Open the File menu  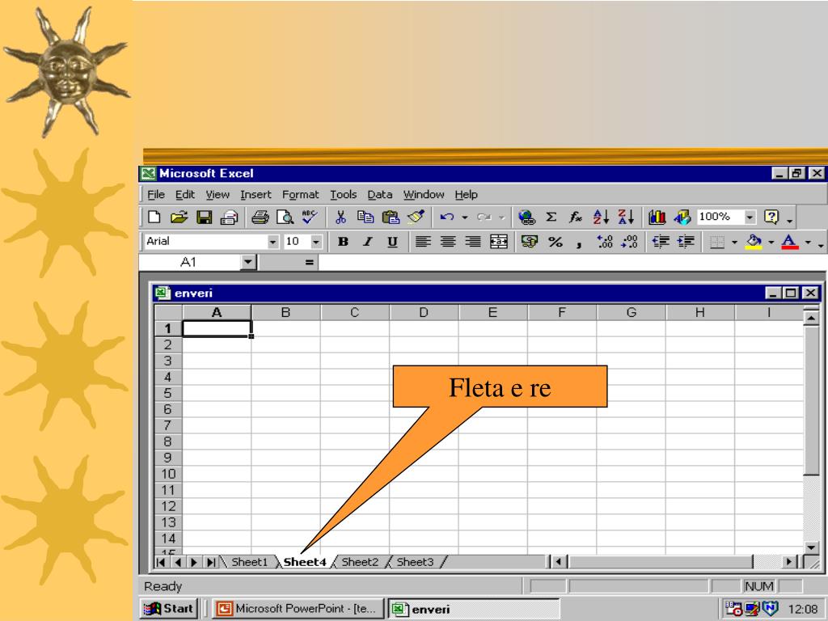[156, 194]
